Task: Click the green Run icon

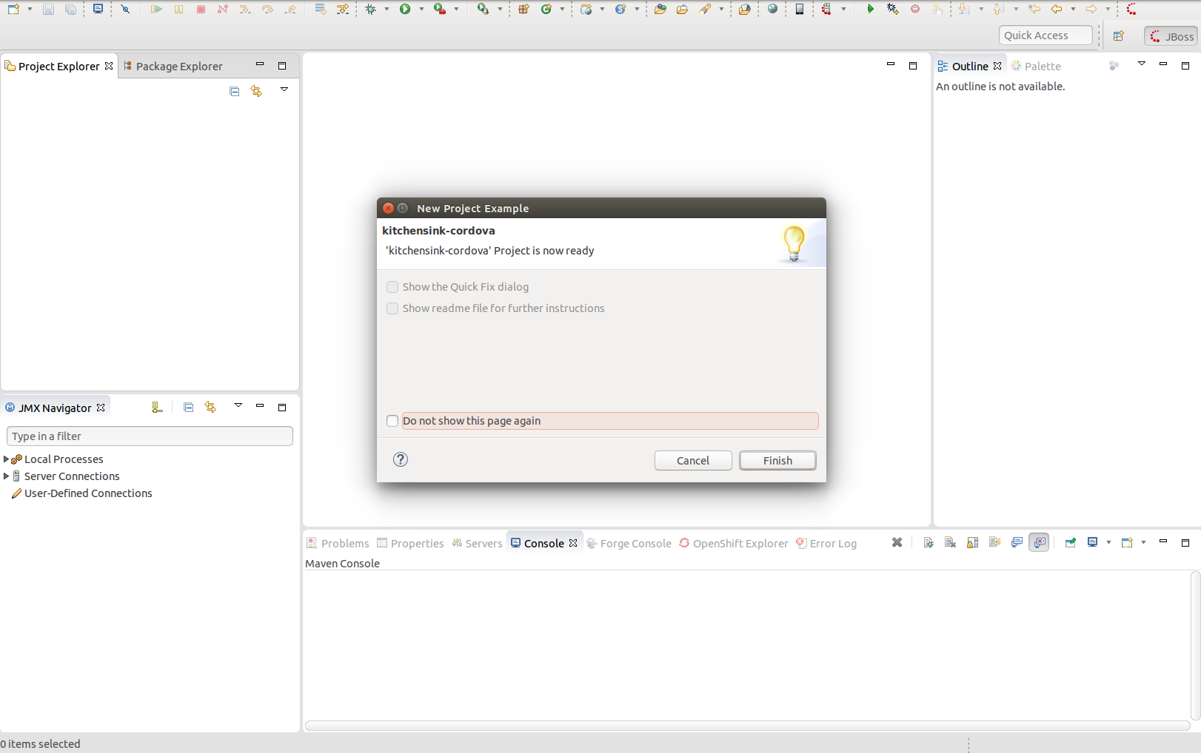Action: point(405,10)
